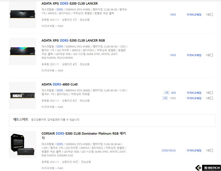The image size is (221, 171).
Task: Check the box for ADATA DDR5-4800 16GB
Action: (211, 98)
